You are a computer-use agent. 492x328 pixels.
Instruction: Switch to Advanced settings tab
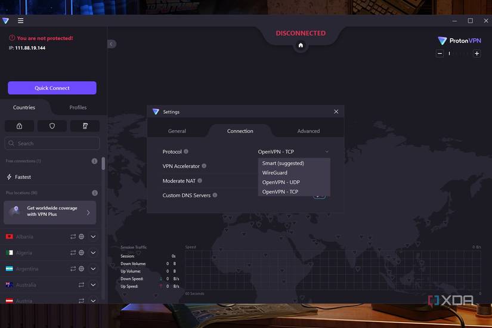pos(308,131)
